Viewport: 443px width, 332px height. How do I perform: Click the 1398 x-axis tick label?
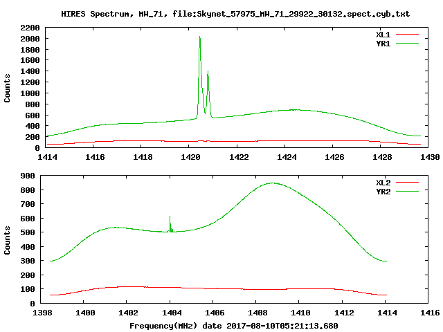click(x=42, y=313)
